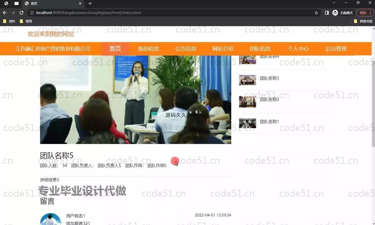Open the 其他书签 bookmarks folder

(x=363, y=21)
